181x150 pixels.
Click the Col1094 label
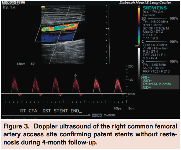pos(109,115)
